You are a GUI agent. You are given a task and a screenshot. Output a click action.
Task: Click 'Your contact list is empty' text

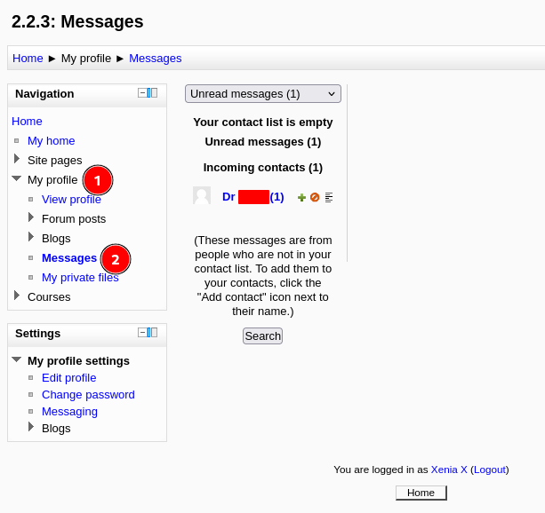[x=263, y=122]
